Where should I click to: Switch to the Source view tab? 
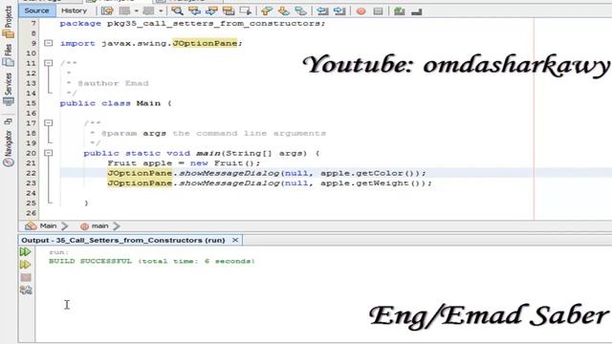pos(36,11)
